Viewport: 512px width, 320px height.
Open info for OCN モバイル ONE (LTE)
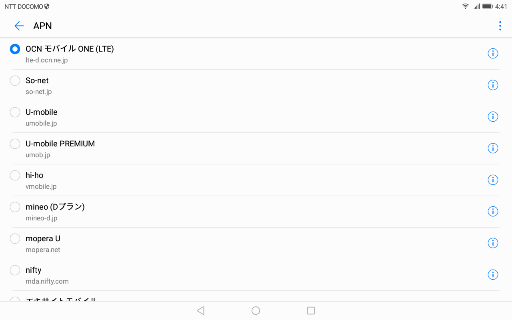tap(493, 54)
